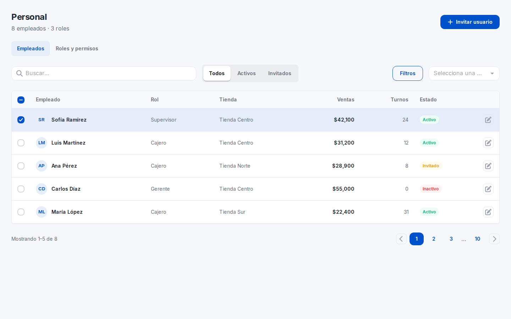Edit Carlos Díaz using the pencil icon

488,189
